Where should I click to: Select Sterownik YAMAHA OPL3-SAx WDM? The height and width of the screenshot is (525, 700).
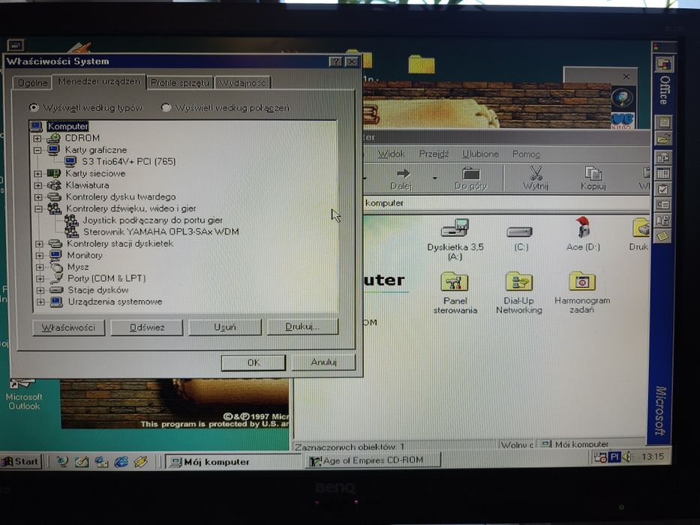[161, 232]
